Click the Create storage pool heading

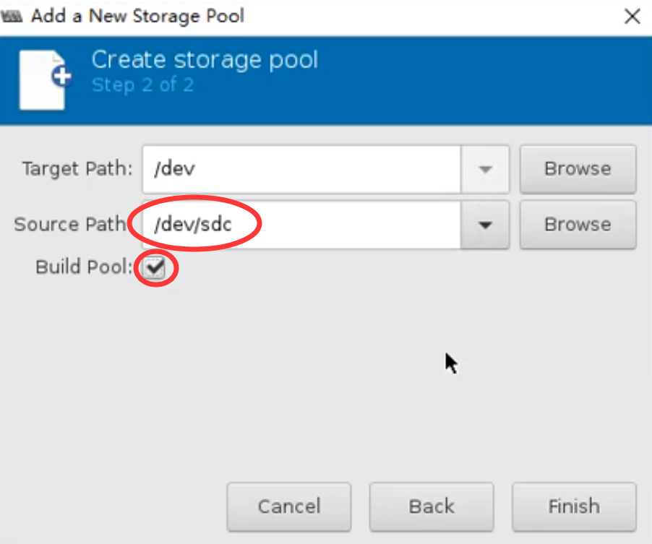(205, 59)
